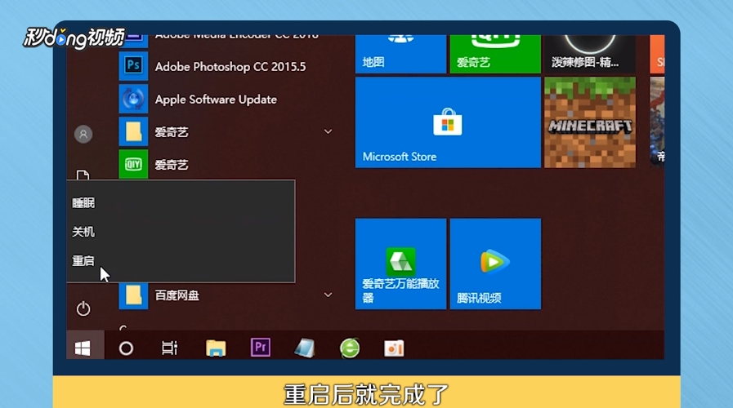Viewport: 733px width, 408px height.
Task: Open the Microsoft Store tile
Action: (x=448, y=122)
